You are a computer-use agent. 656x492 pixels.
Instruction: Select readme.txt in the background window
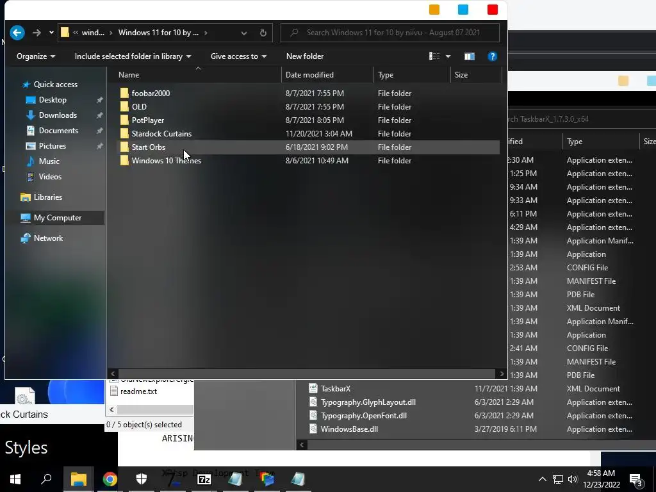pyautogui.click(x=138, y=391)
